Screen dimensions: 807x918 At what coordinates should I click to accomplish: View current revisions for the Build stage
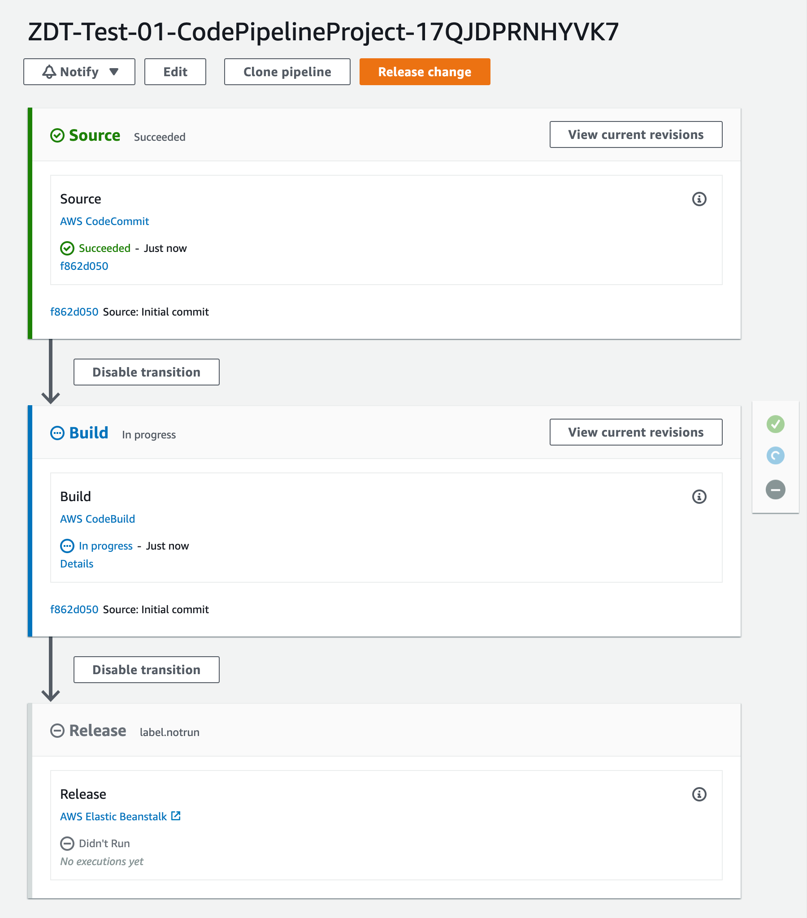pos(635,432)
